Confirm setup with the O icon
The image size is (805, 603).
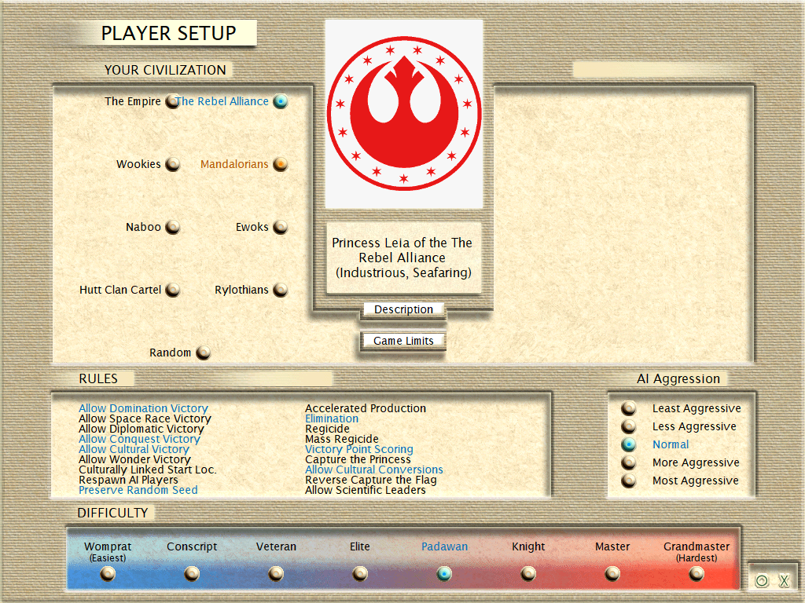click(762, 580)
